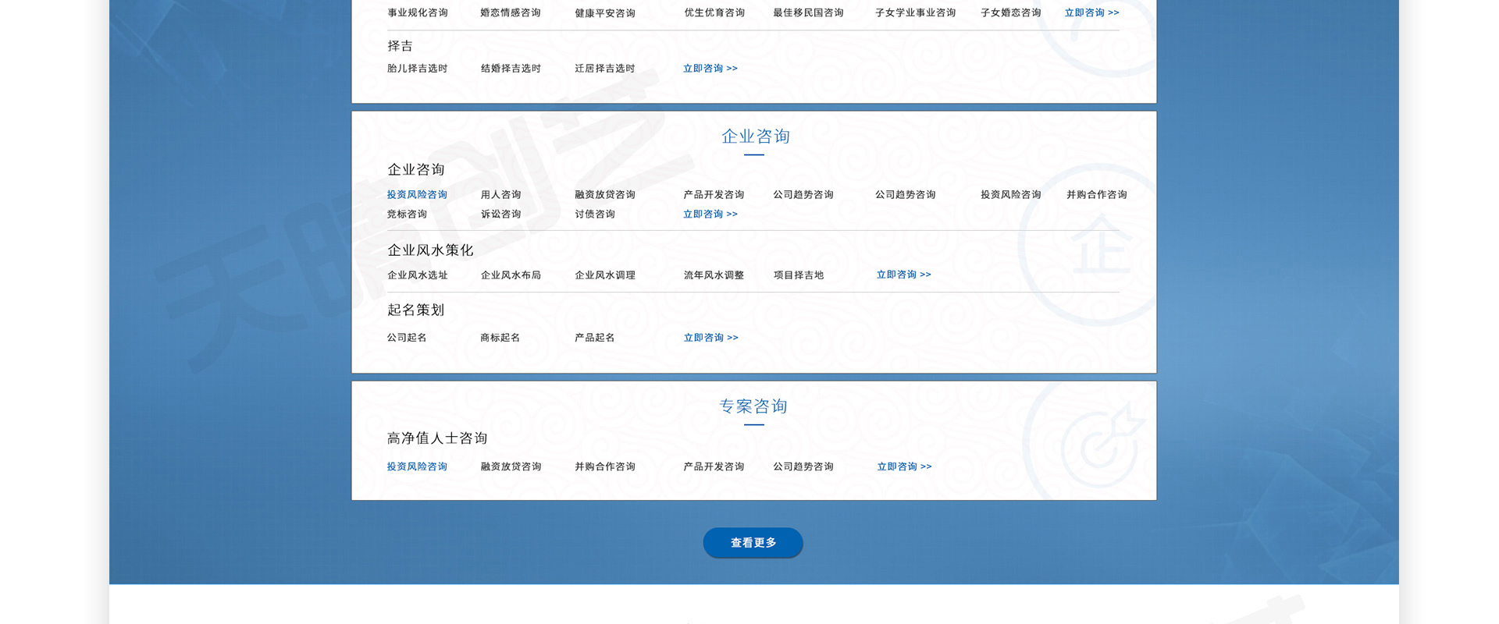The width and height of the screenshot is (1499, 624).
Task: Open the 竞标咨询 link
Action: point(407,214)
